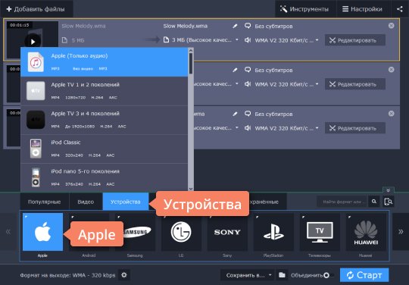The height and width of the screenshot is (285, 409).
Task: Pick the Huawei device icon
Action: pyautogui.click(x=366, y=232)
